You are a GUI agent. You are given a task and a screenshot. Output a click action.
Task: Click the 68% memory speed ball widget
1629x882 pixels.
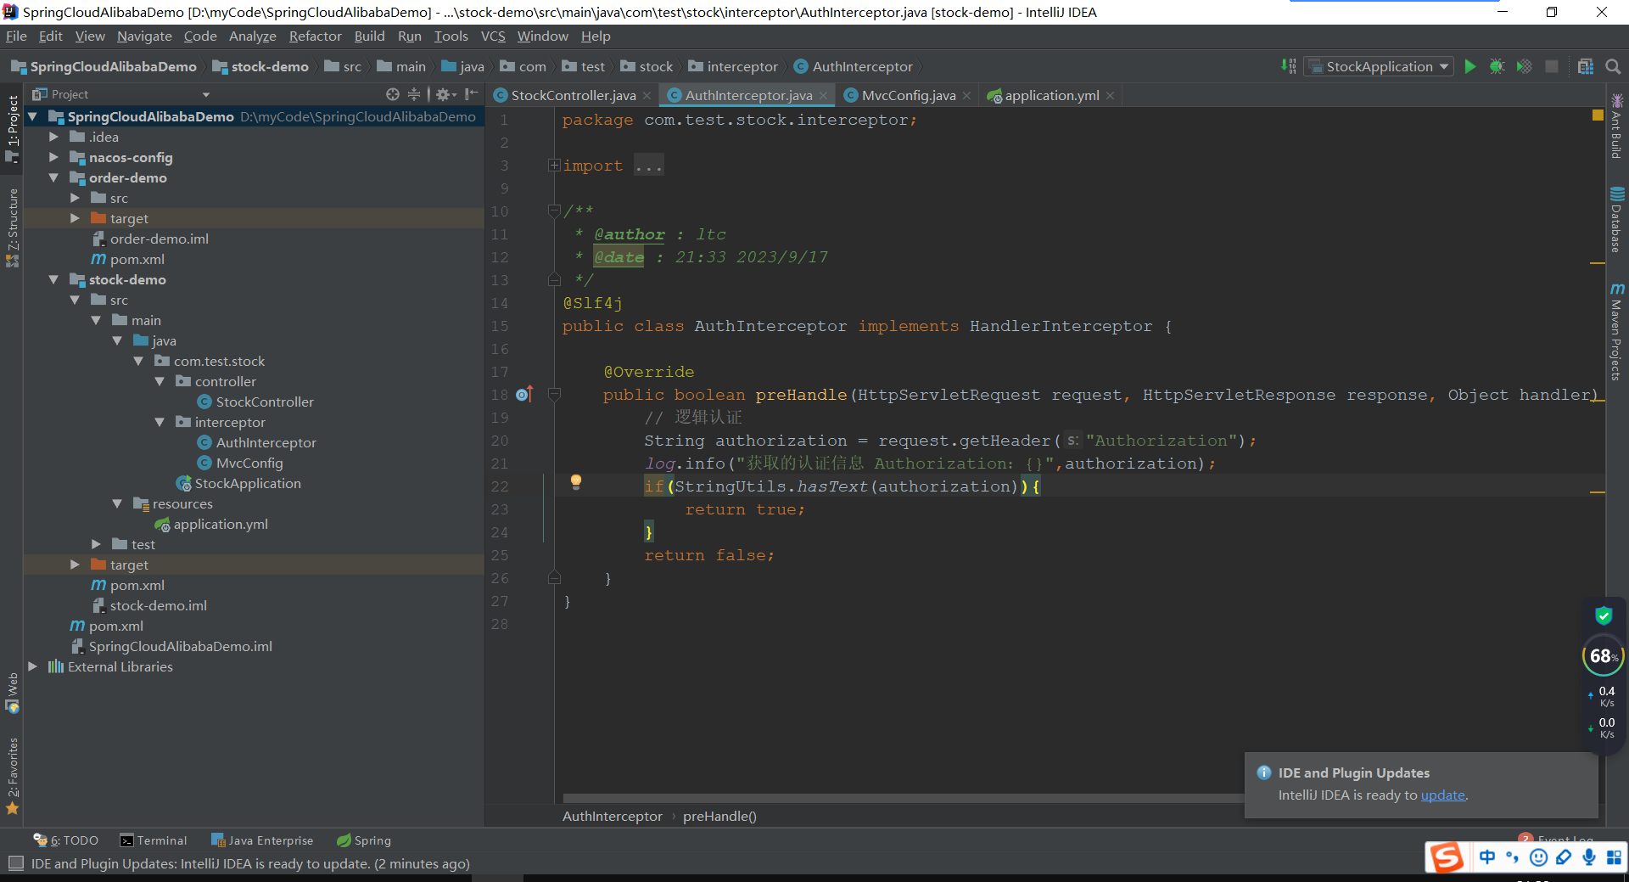tap(1604, 655)
